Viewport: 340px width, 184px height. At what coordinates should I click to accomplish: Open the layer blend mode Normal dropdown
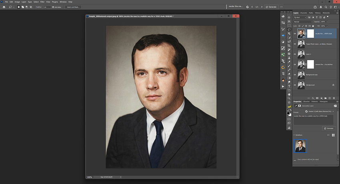303,22
